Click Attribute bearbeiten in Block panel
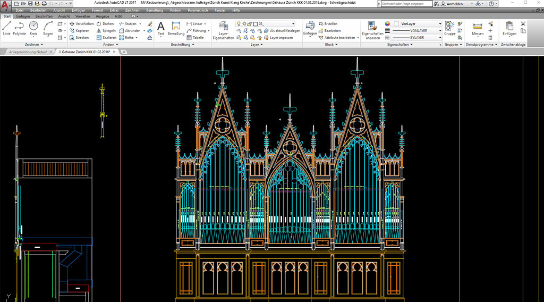This screenshot has width=544, height=302. point(339,38)
